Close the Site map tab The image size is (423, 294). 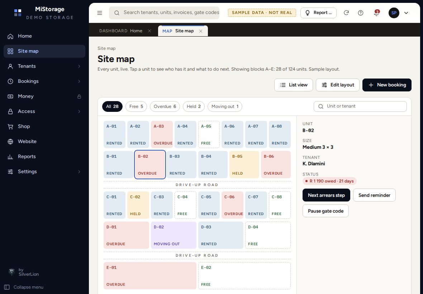(x=201, y=31)
